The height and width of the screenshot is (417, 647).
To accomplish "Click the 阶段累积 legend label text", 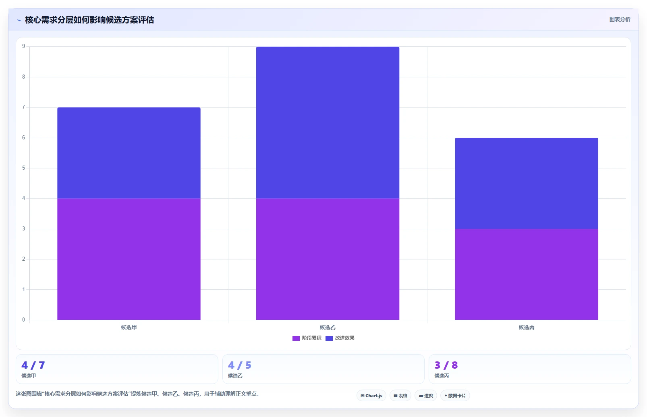I will point(312,338).
